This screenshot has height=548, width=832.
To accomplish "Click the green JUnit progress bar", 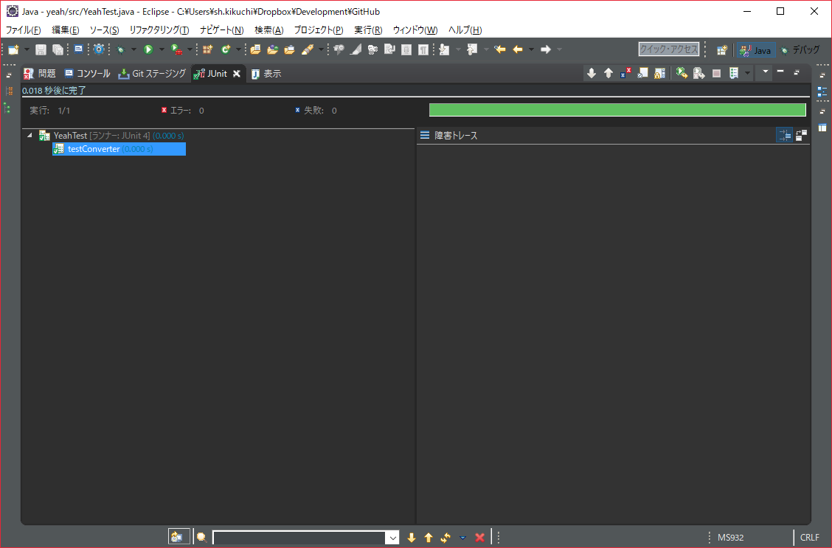I will coord(617,110).
